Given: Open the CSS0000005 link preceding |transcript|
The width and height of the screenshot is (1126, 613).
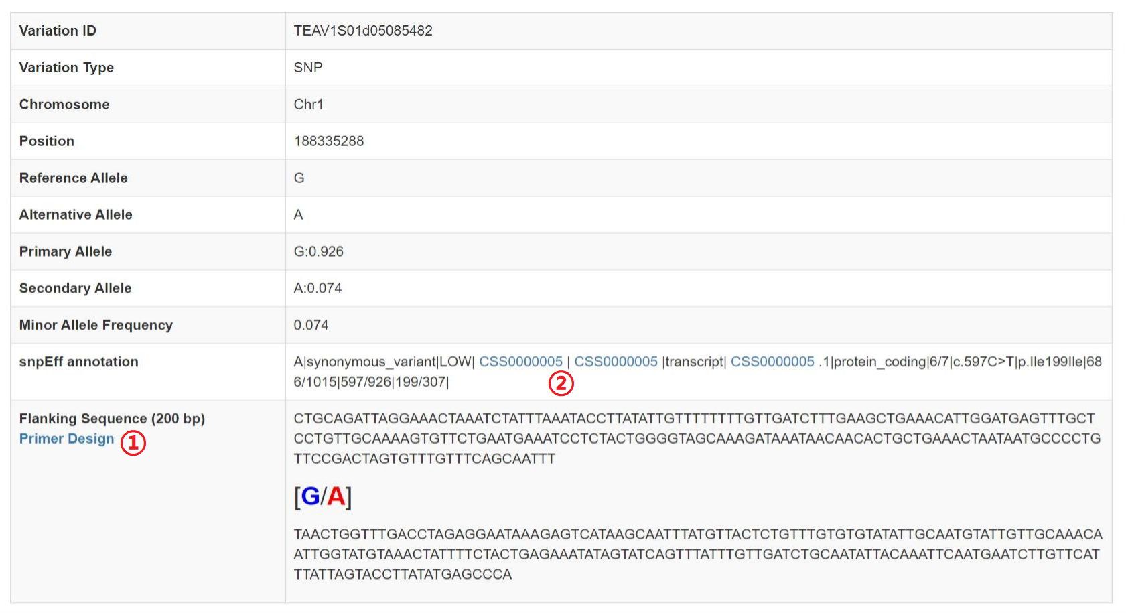Looking at the screenshot, I should tap(616, 362).
